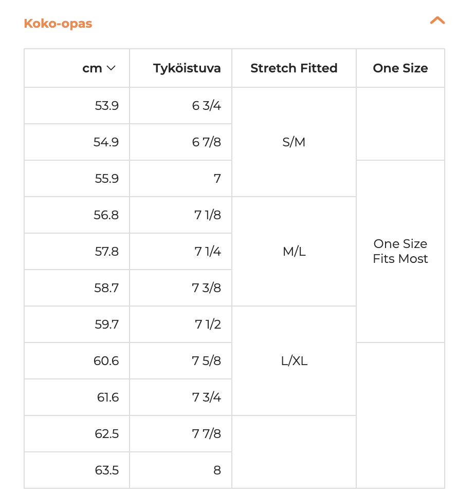This screenshot has width=475, height=495.
Task: Select the Stretch Fitted column header
Action: pos(294,68)
